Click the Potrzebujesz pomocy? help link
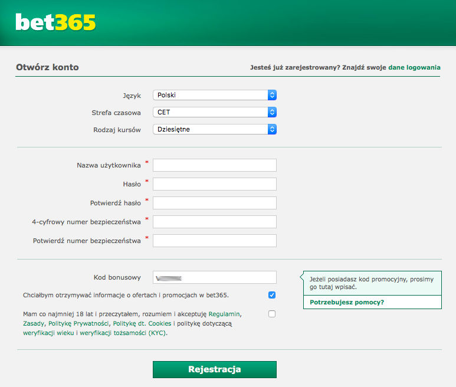456x387 pixels. 347,303
